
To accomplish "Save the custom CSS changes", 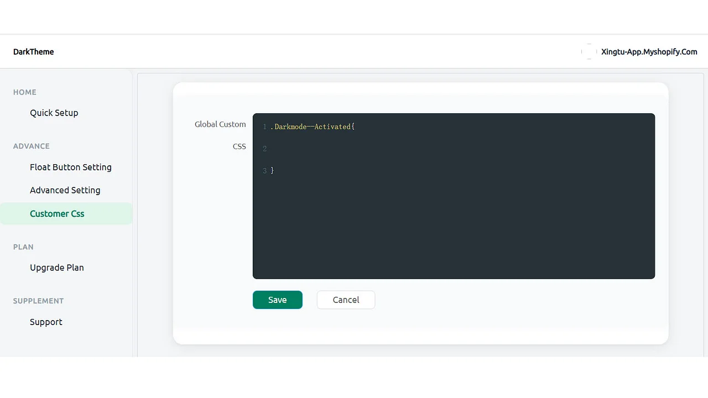I will [x=277, y=300].
